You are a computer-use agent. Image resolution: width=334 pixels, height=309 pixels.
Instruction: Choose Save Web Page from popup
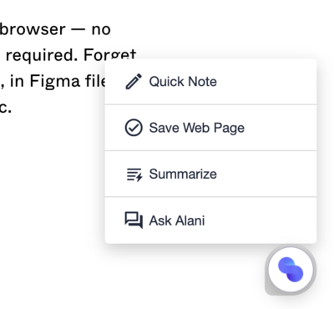click(x=210, y=128)
